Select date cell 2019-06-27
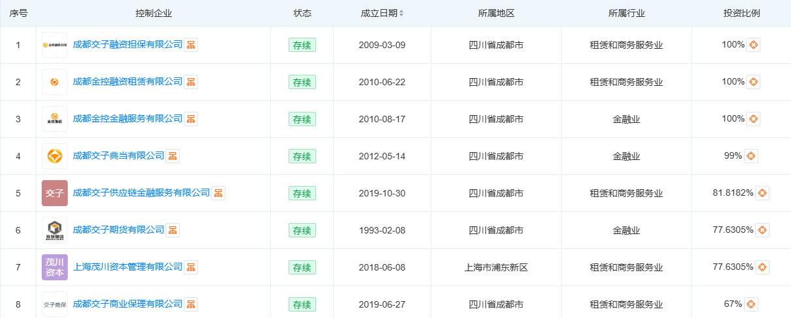Image resolution: width=791 pixels, height=318 pixels. pyautogui.click(x=382, y=304)
